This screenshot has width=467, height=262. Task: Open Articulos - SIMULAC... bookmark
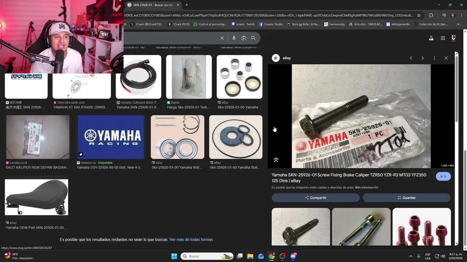coord(366,24)
